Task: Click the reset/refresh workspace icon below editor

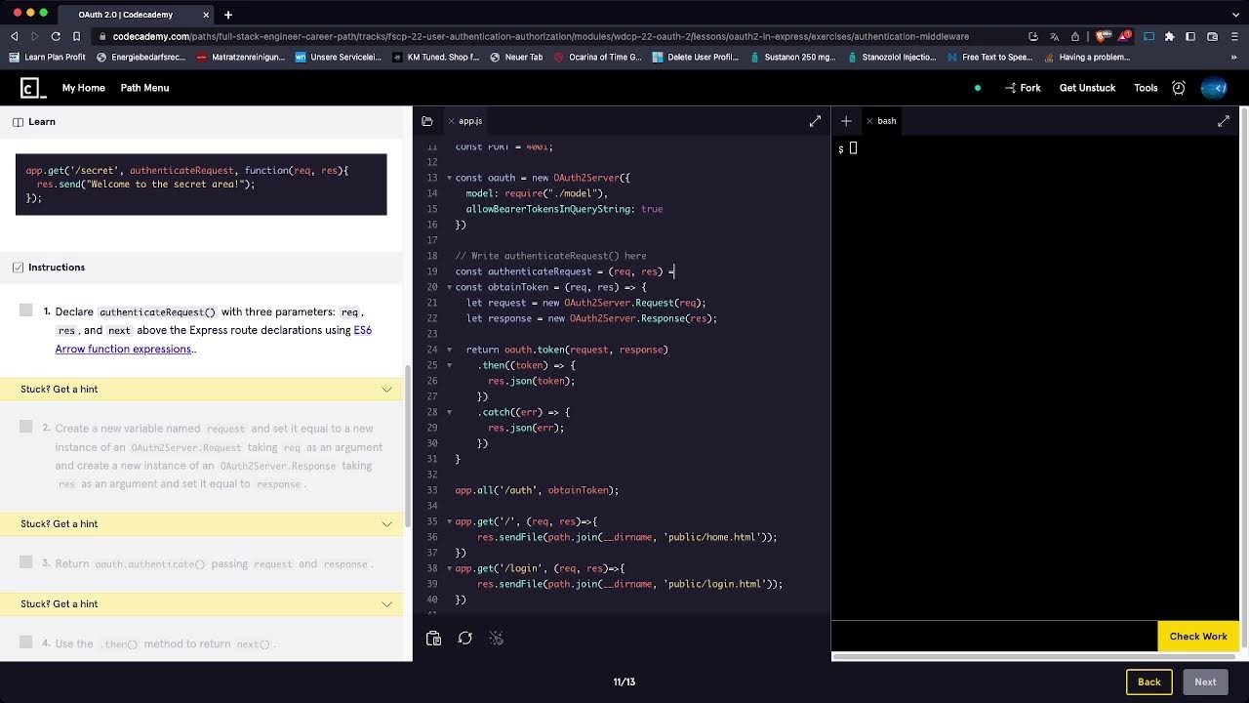Action: (x=465, y=638)
